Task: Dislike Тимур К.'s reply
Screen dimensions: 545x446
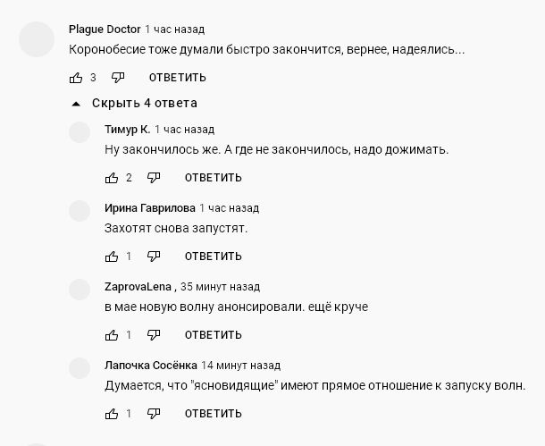Action: tap(154, 177)
